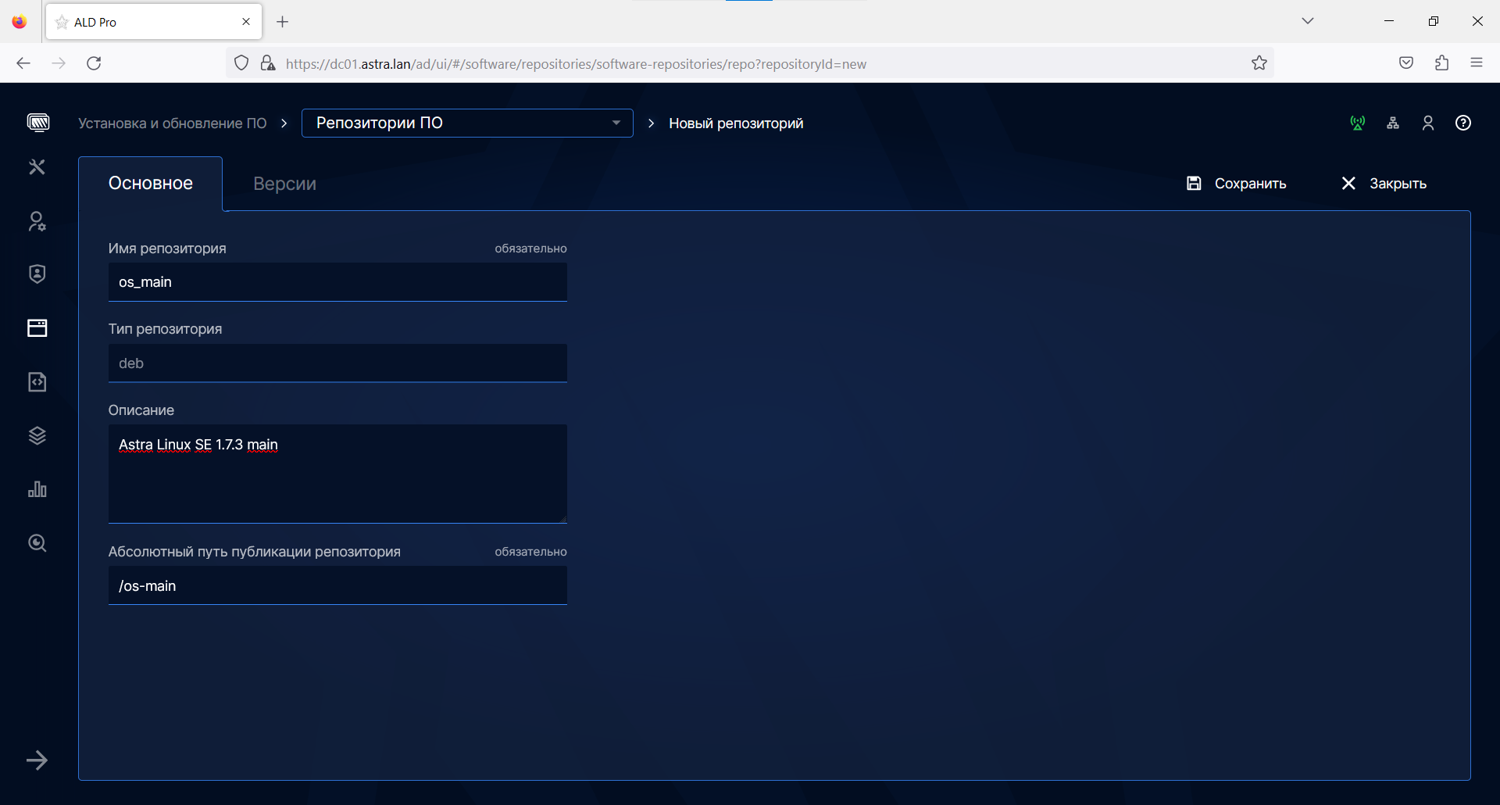Click the Закрыть button
Viewport: 1500px width, 805px height.
click(1384, 184)
